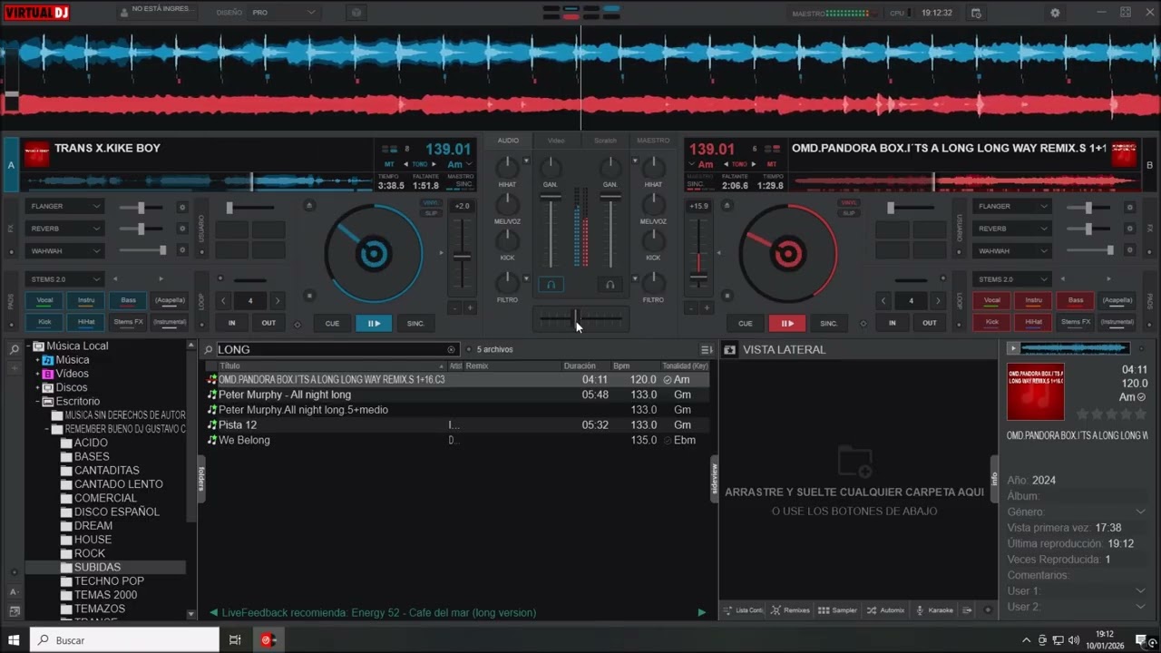The height and width of the screenshot is (653, 1161).
Task: Open STEMS 2.0 pads dropdown on deck B
Action: click(1012, 279)
